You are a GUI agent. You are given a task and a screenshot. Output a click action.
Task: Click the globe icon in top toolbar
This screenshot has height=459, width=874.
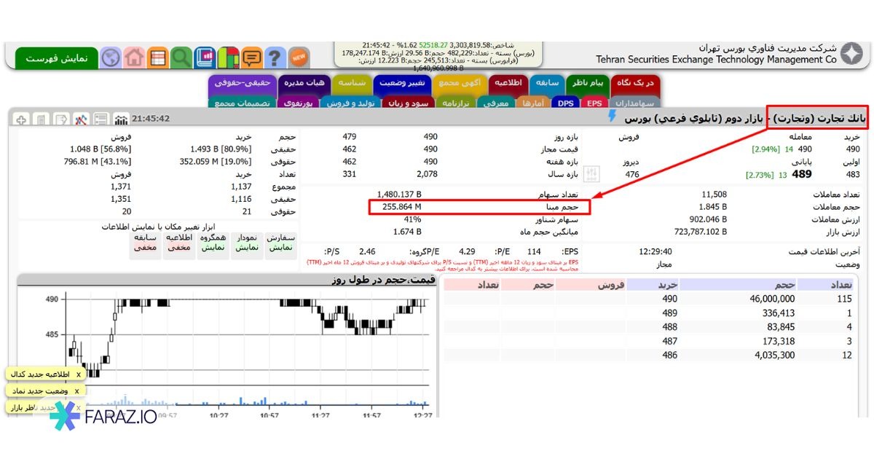pos(111,58)
